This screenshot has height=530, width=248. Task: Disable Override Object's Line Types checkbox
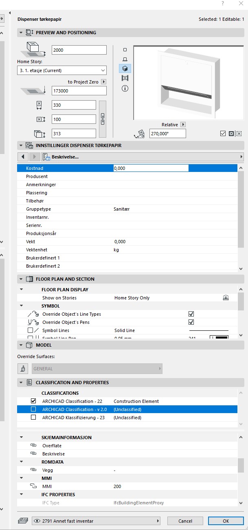[x=191, y=314]
